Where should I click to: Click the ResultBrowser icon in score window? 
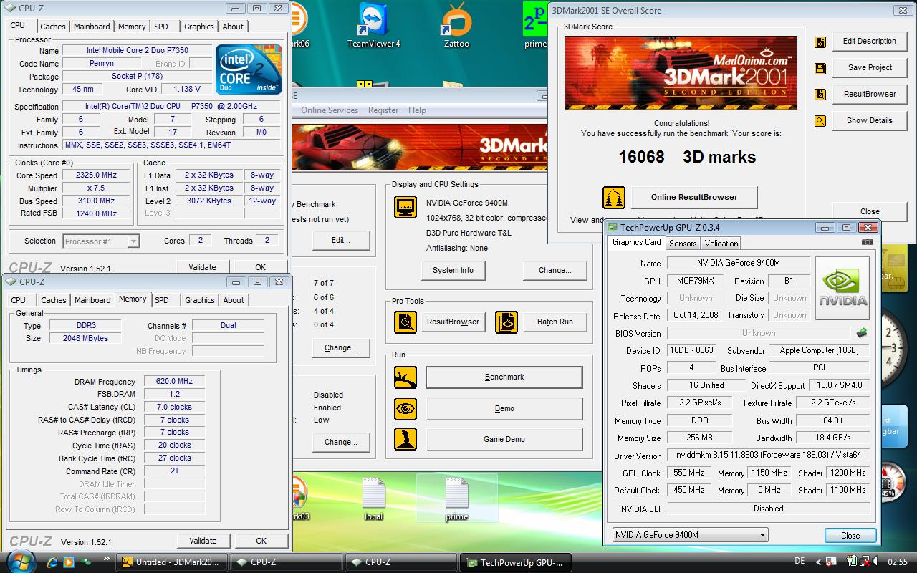(820, 95)
